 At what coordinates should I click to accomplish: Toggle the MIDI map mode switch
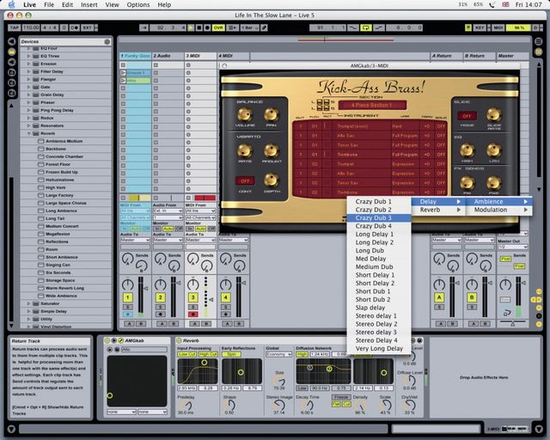pos(498,27)
